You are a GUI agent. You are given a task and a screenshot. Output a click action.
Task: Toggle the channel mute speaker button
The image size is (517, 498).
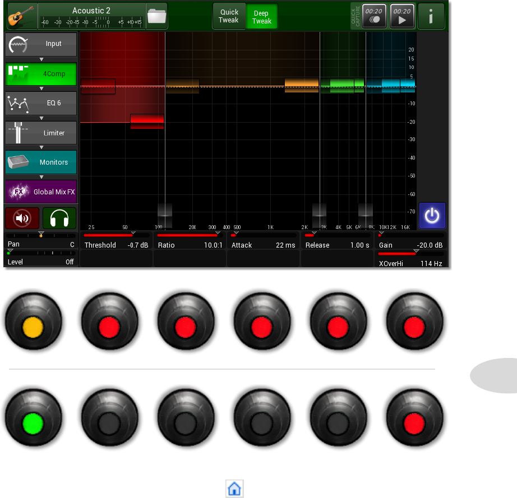point(22,218)
